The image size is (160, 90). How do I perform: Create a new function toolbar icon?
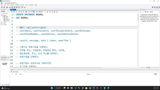(x=19, y=7)
